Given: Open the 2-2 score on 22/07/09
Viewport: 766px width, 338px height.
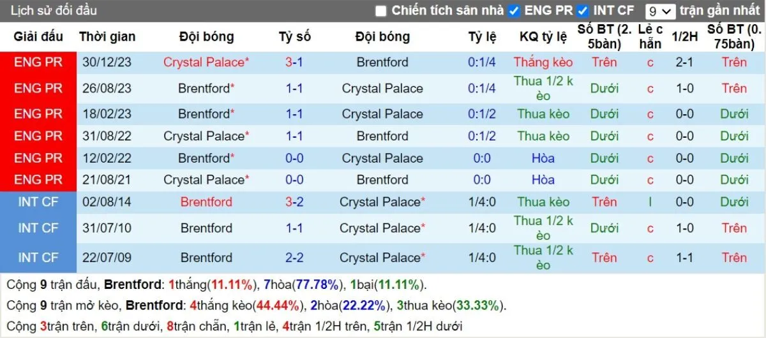Looking at the screenshot, I should pos(294,258).
